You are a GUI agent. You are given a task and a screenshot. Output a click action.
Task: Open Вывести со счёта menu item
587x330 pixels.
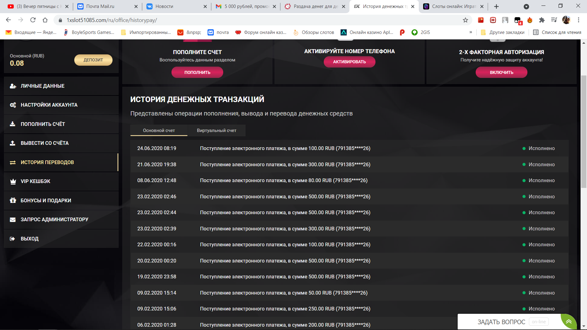pos(45,143)
